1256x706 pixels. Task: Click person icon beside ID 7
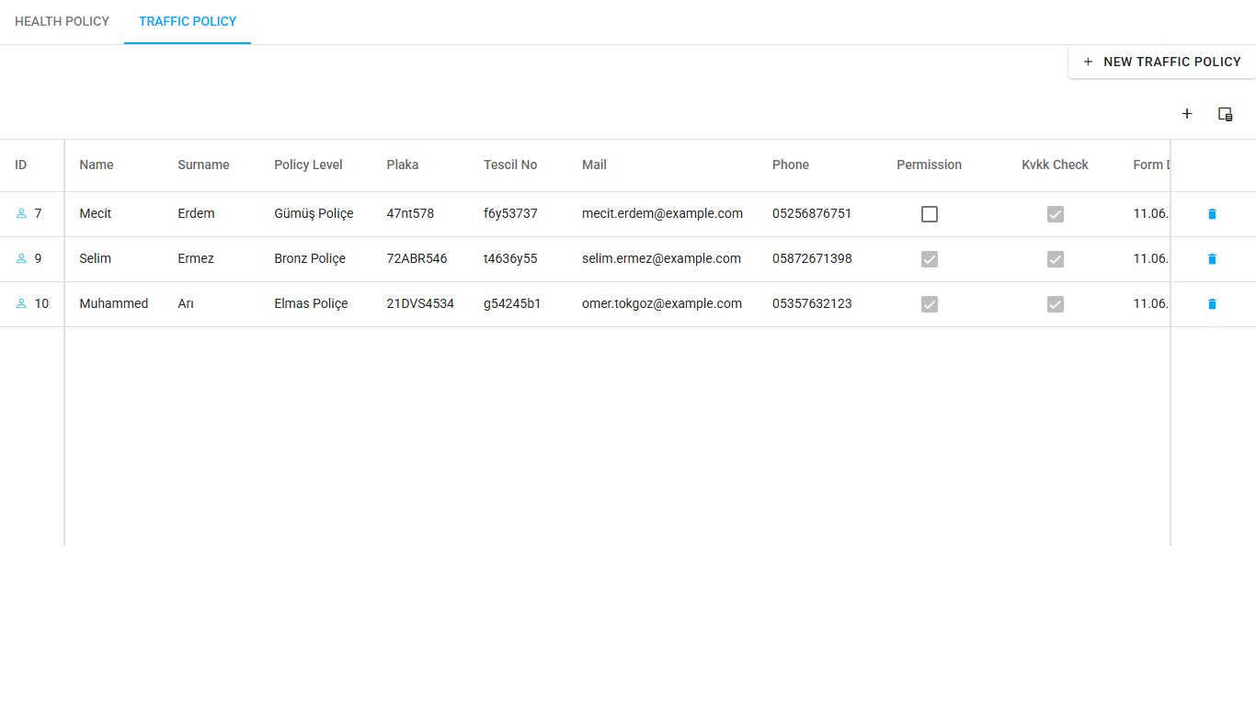[21, 213]
